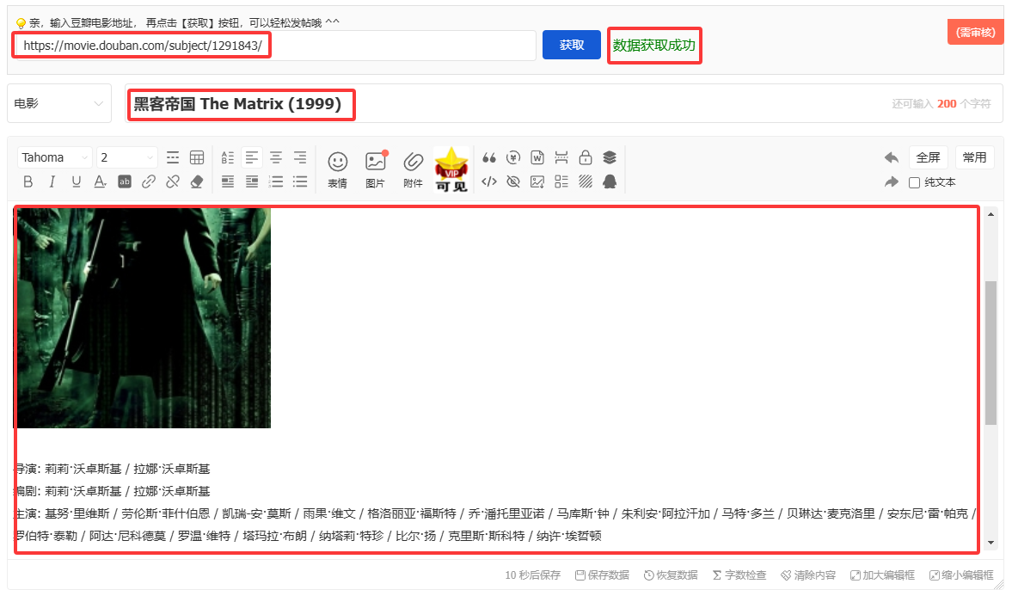Click the 常用 mode button

coord(974,157)
